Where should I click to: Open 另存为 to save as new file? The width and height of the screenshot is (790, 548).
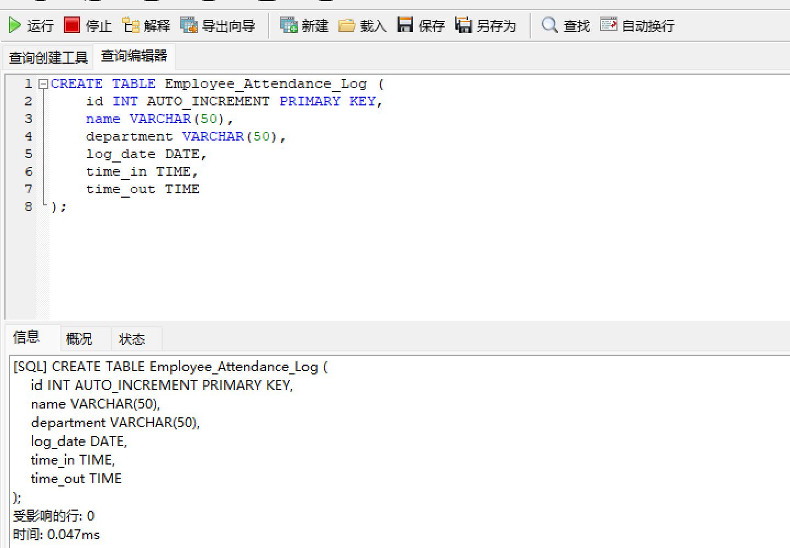click(486, 25)
